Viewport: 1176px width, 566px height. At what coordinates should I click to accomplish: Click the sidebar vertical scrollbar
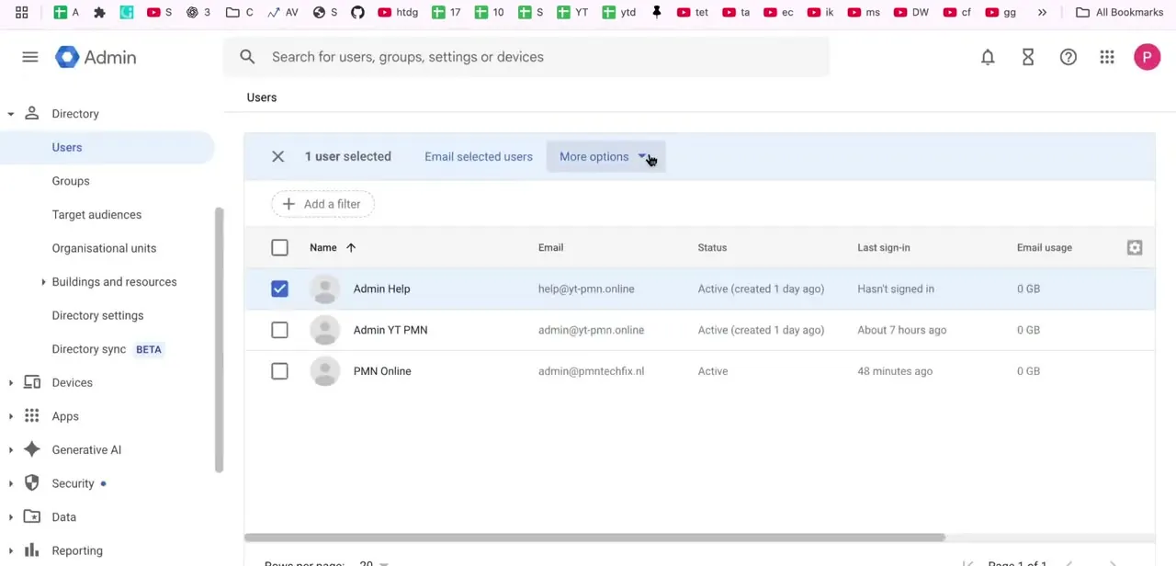point(219,340)
